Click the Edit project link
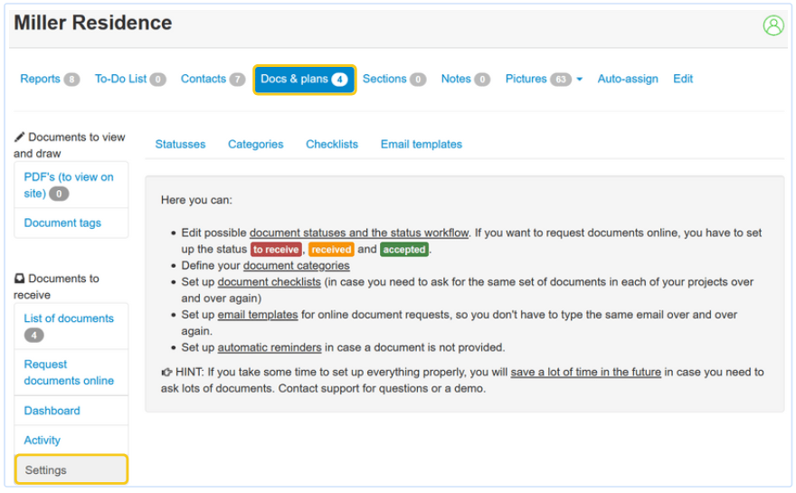Image resolution: width=796 pixels, height=493 pixels. pos(683,80)
